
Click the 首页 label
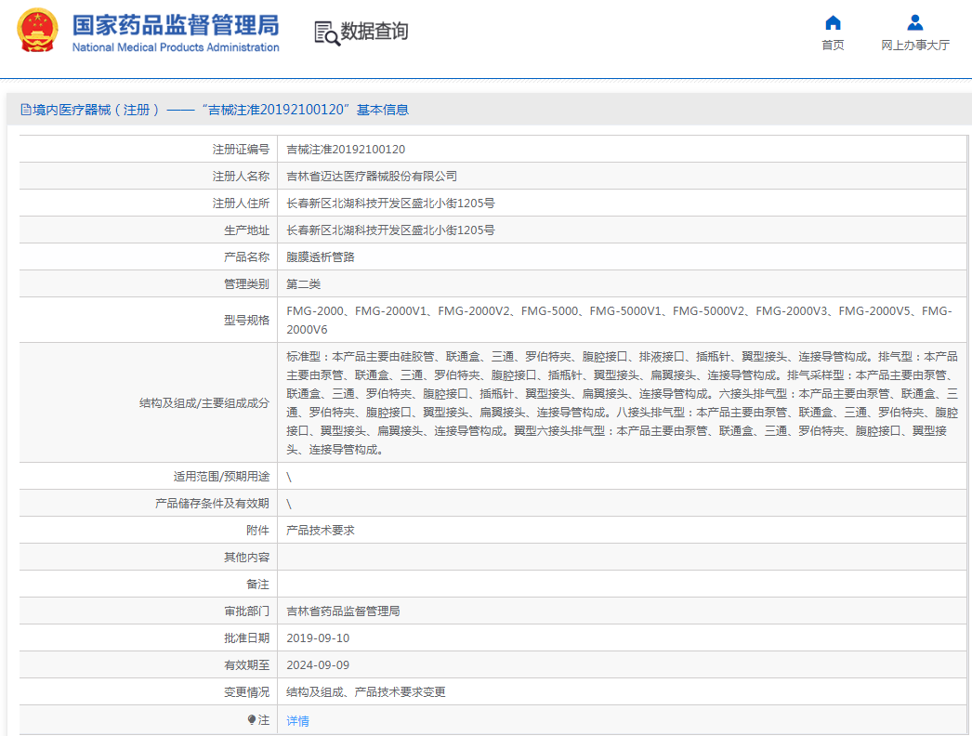pyautogui.click(x=833, y=46)
